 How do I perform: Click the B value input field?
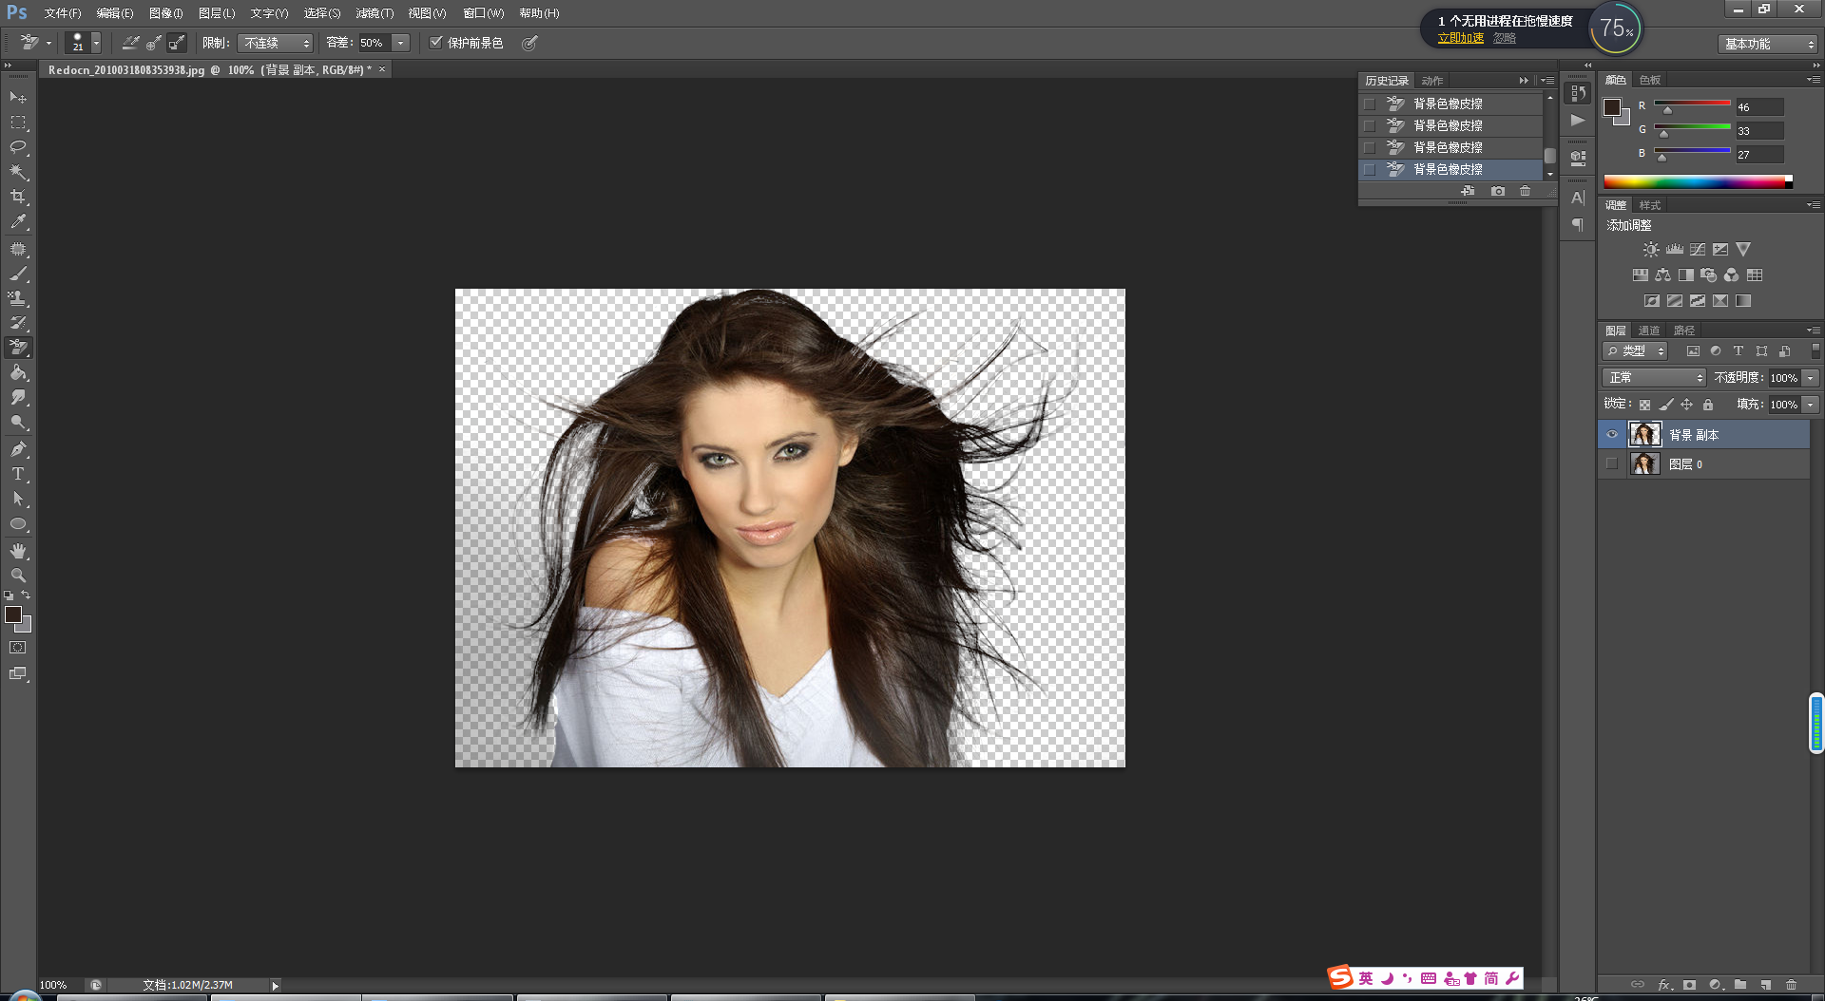(1759, 155)
